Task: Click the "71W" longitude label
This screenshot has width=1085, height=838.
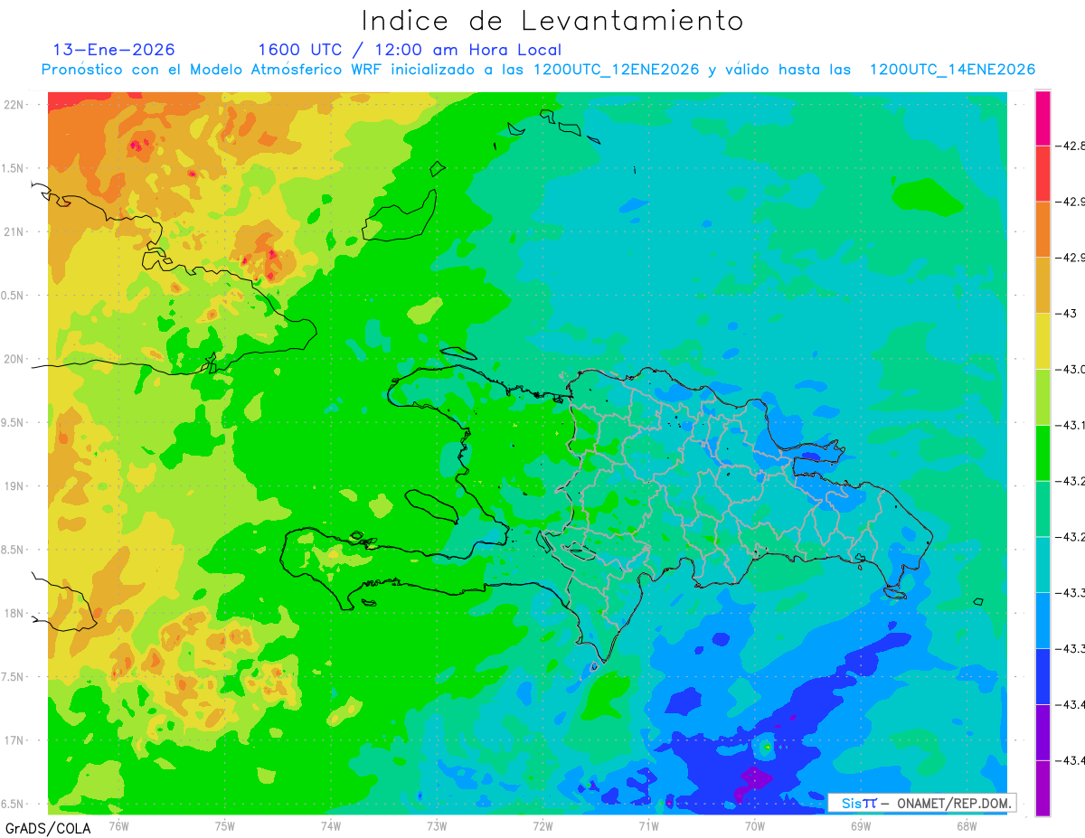Action: point(648,825)
